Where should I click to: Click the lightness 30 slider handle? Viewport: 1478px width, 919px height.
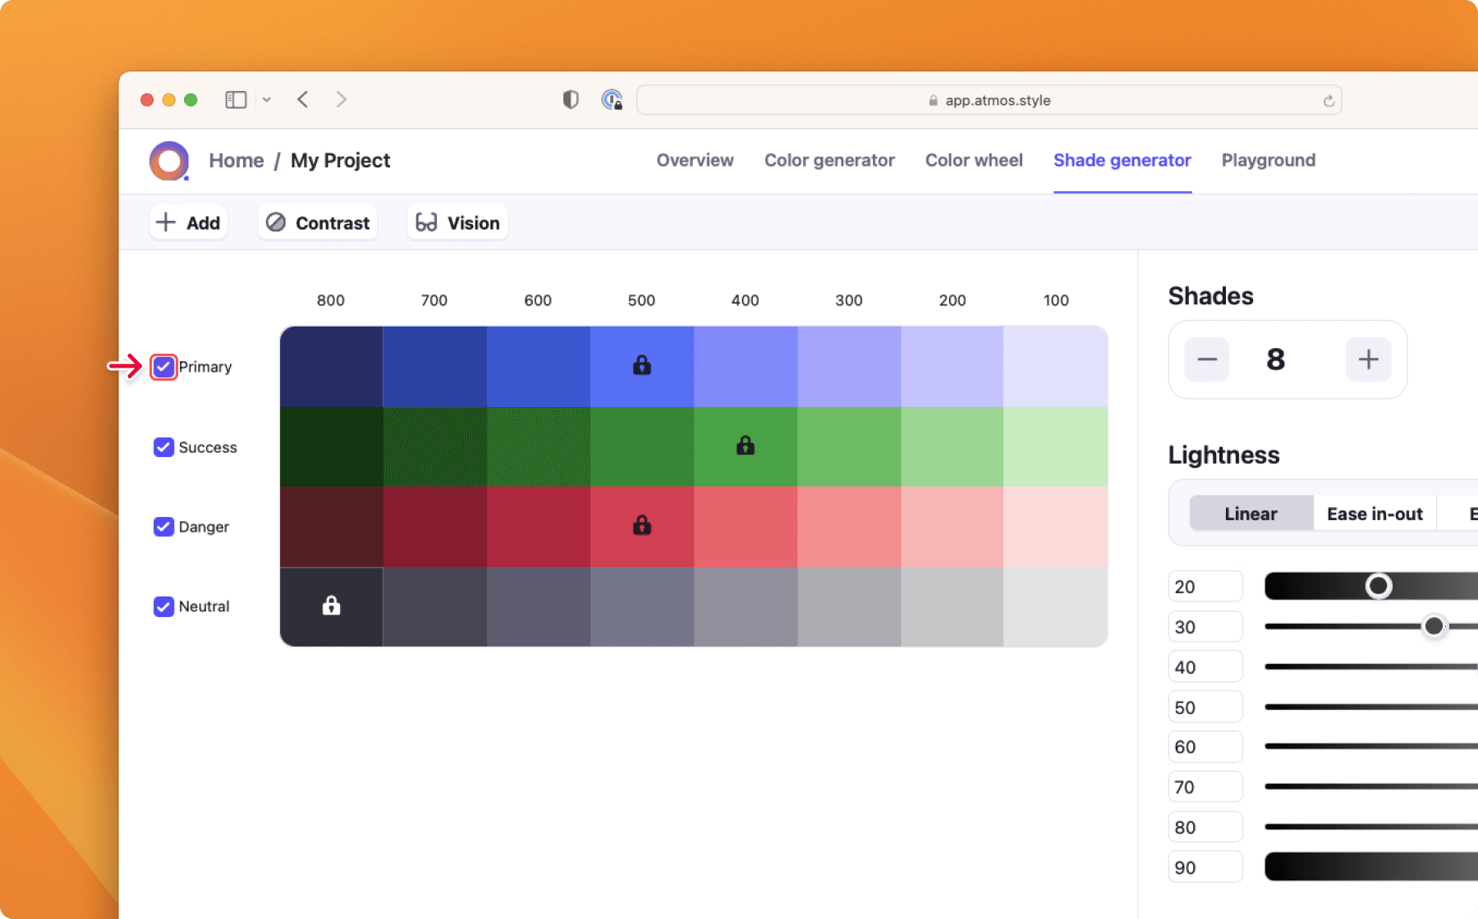pos(1434,627)
